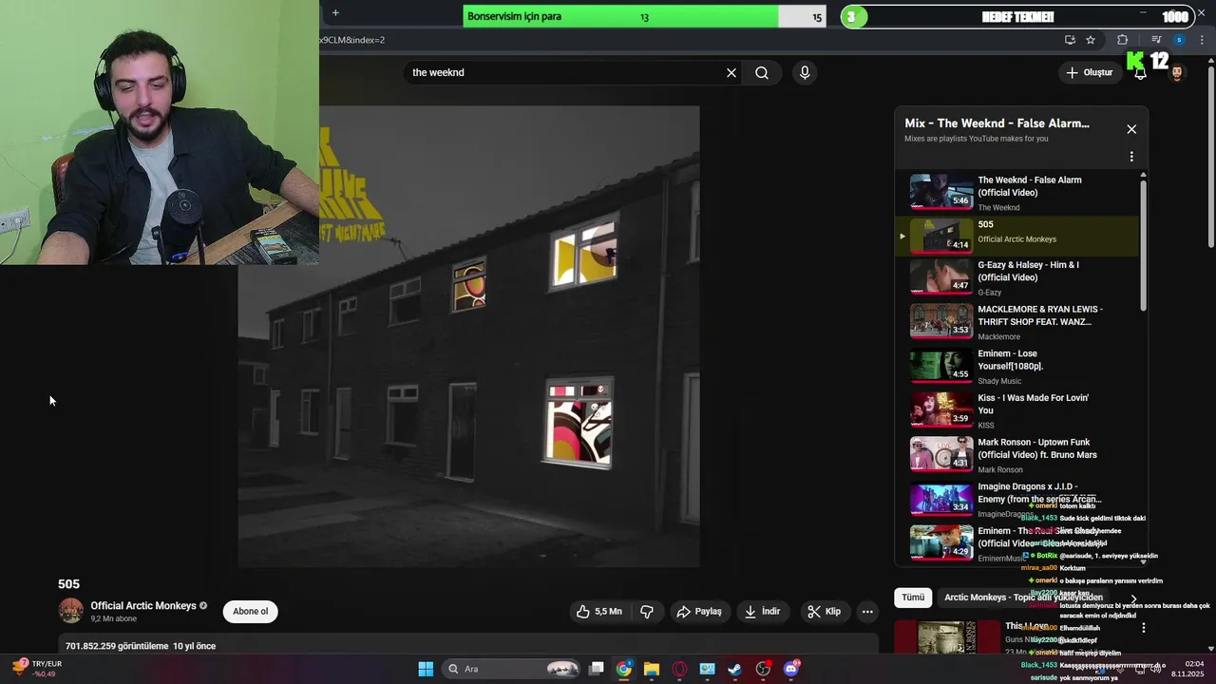Switch to Chrome in the taskbar

(x=623, y=669)
